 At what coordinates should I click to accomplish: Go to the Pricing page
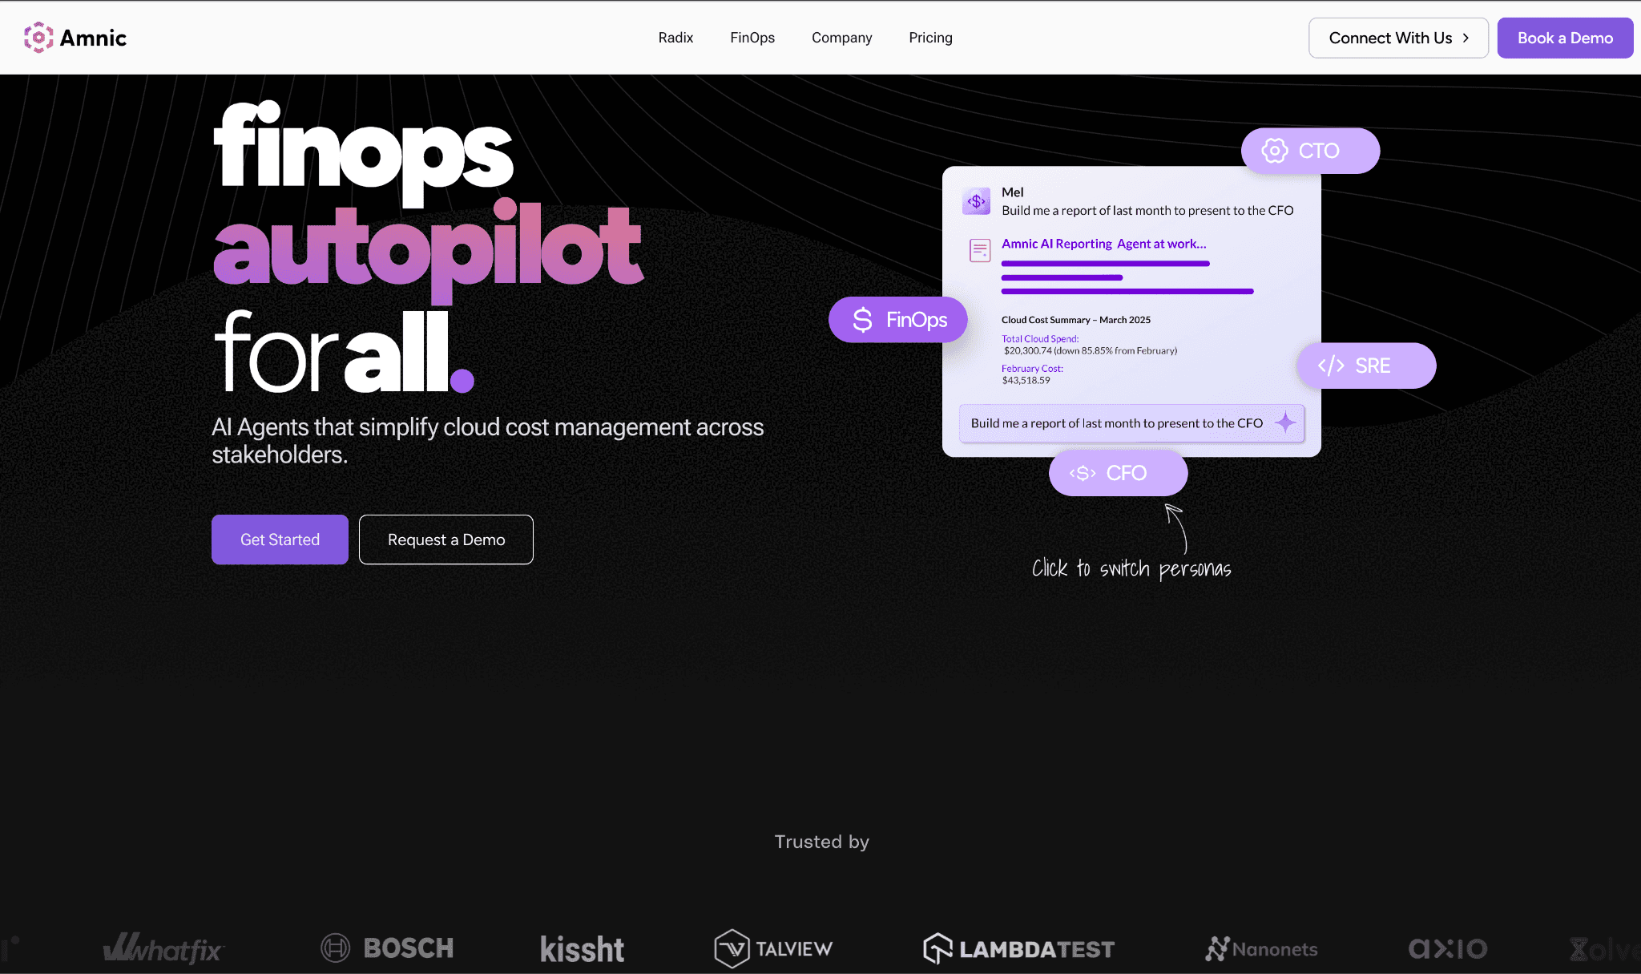point(930,38)
